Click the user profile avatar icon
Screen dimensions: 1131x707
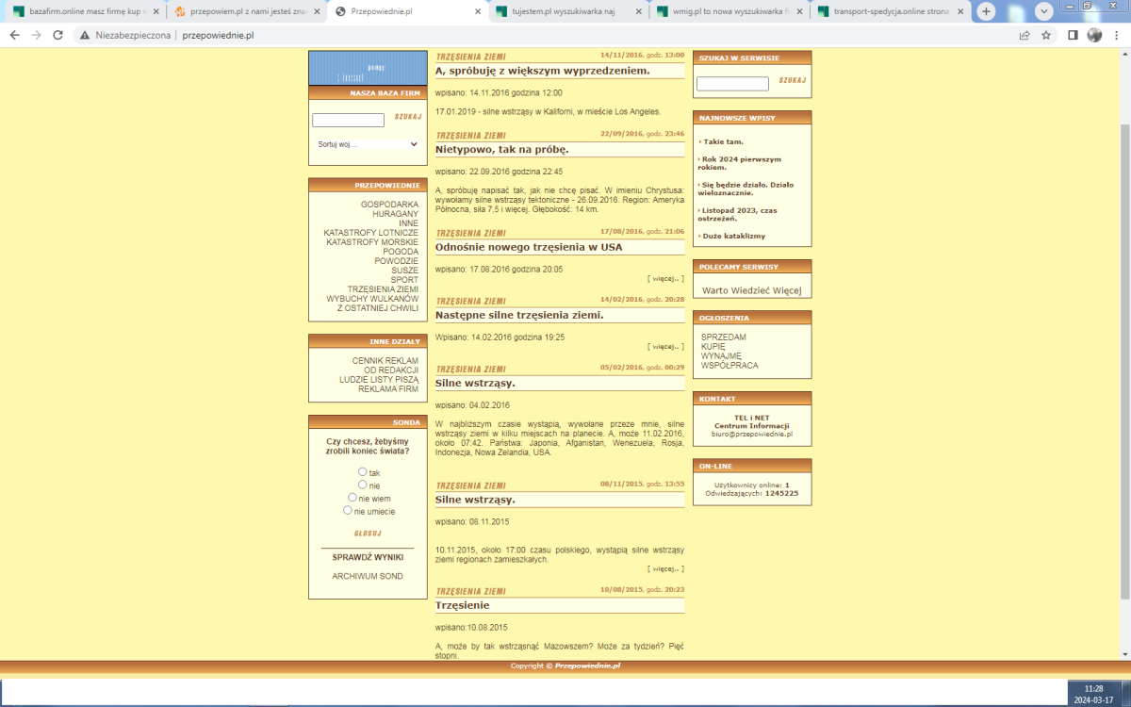[1094, 35]
